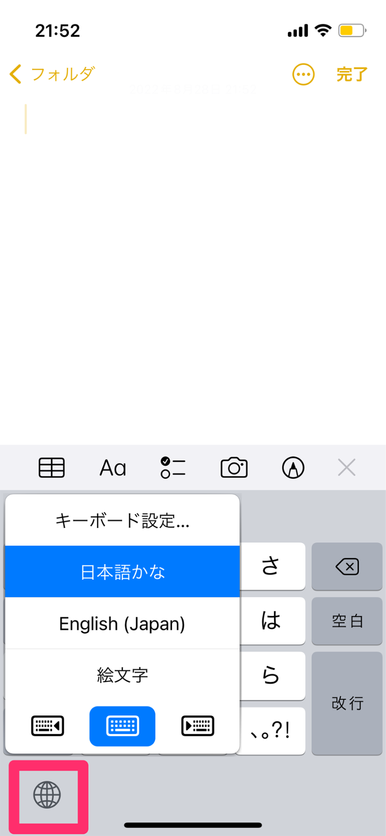The width and height of the screenshot is (386, 836).
Task: Open the camera attachment icon
Action: pyautogui.click(x=234, y=467)
